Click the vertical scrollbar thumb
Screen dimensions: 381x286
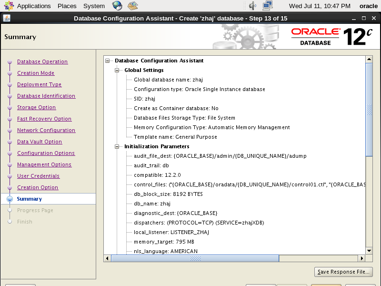pos(369,110)
